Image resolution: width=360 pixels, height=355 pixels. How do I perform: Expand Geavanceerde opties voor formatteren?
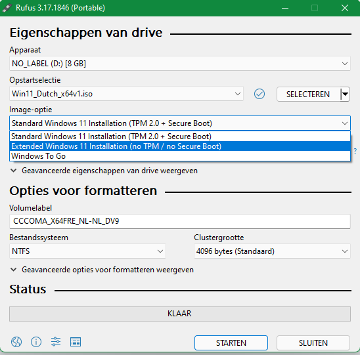pyautogui.click(x=102, y=270)
